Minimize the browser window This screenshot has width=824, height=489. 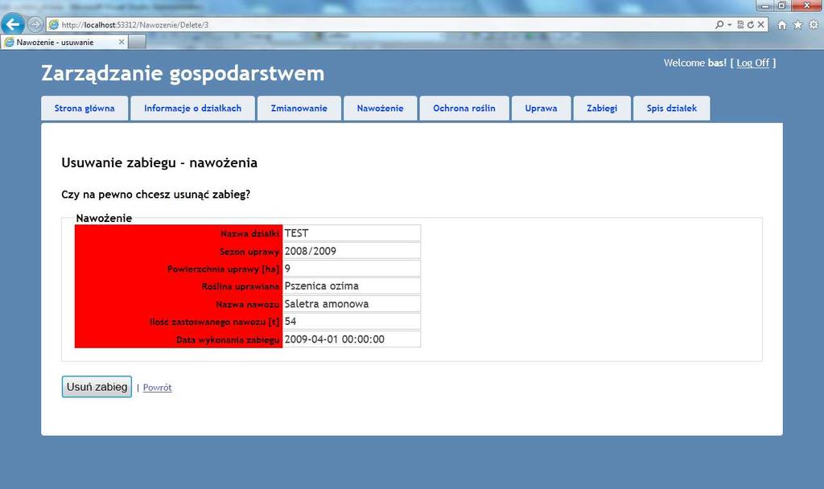point(766,6)
